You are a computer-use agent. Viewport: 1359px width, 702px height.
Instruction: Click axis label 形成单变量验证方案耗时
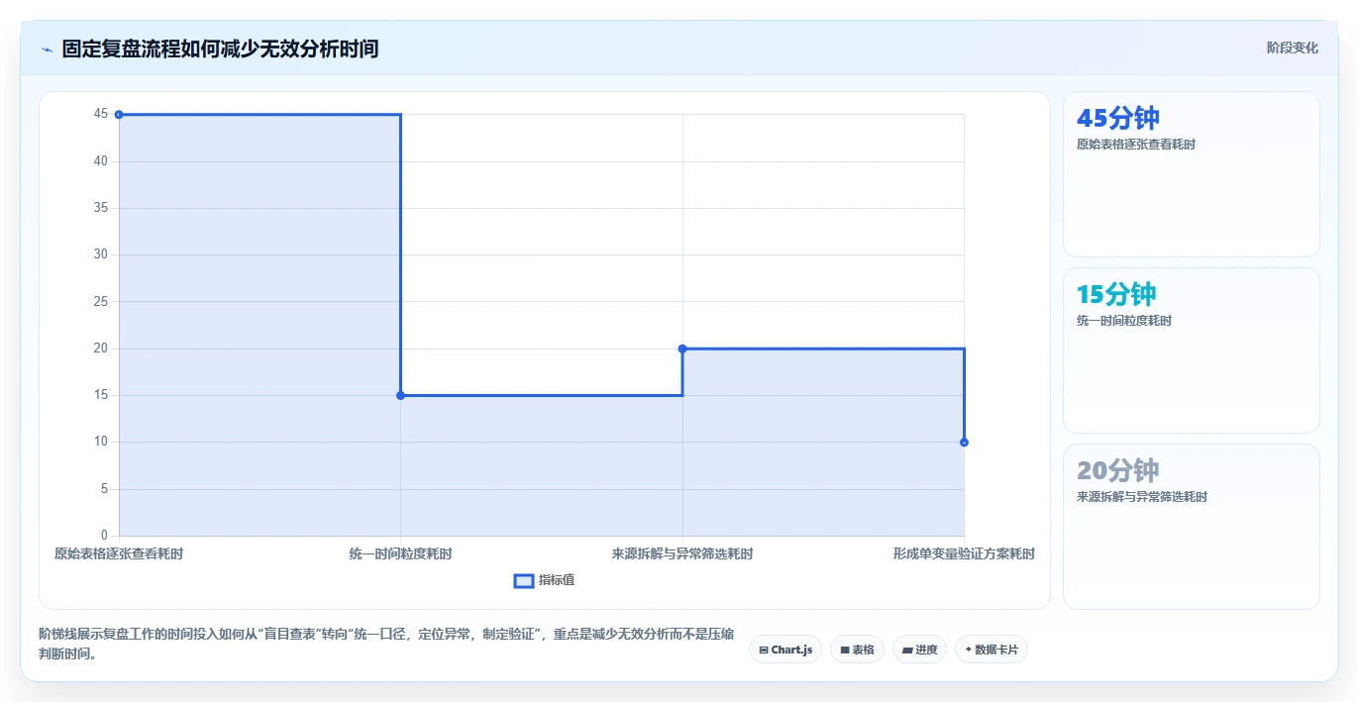[964, 554]
